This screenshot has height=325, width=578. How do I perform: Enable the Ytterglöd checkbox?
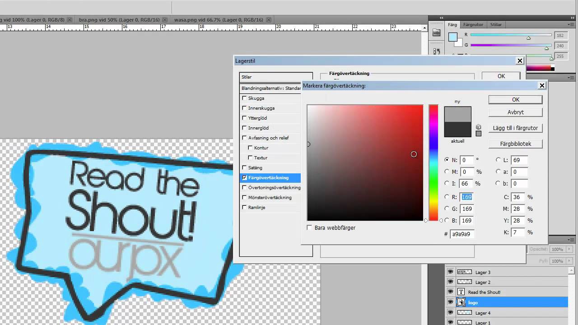click(244, 118)
